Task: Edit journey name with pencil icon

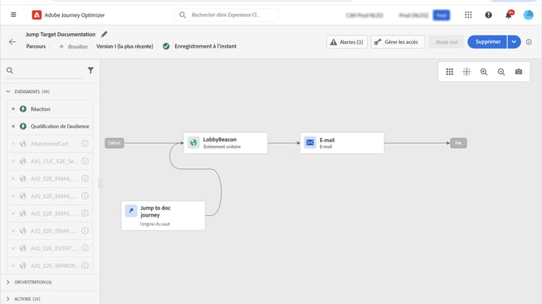Action: coord(104,34)
